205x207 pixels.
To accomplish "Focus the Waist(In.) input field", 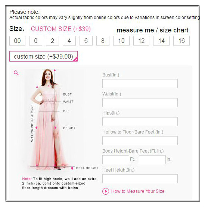I will [140, 103].
